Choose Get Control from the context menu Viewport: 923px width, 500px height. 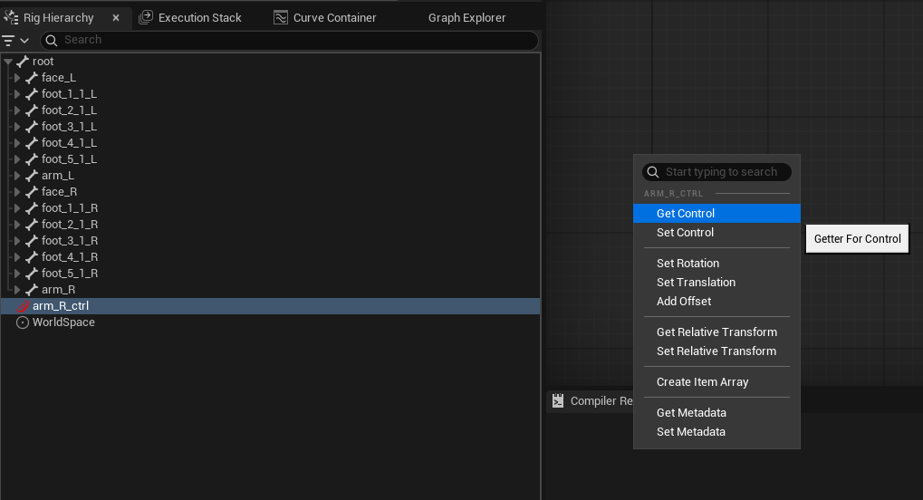coord(716,213)
